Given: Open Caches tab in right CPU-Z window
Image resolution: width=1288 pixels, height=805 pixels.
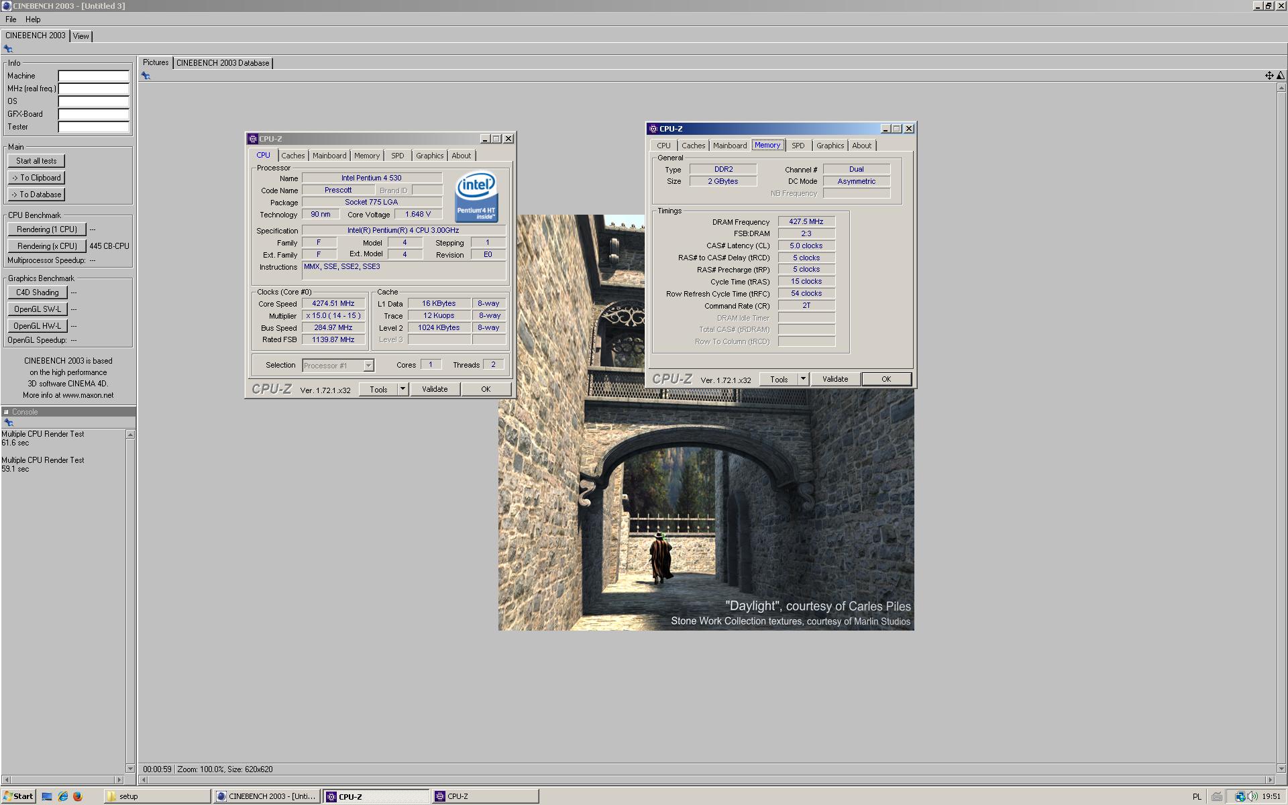Looking at the screenshot, I should point(693,146).
